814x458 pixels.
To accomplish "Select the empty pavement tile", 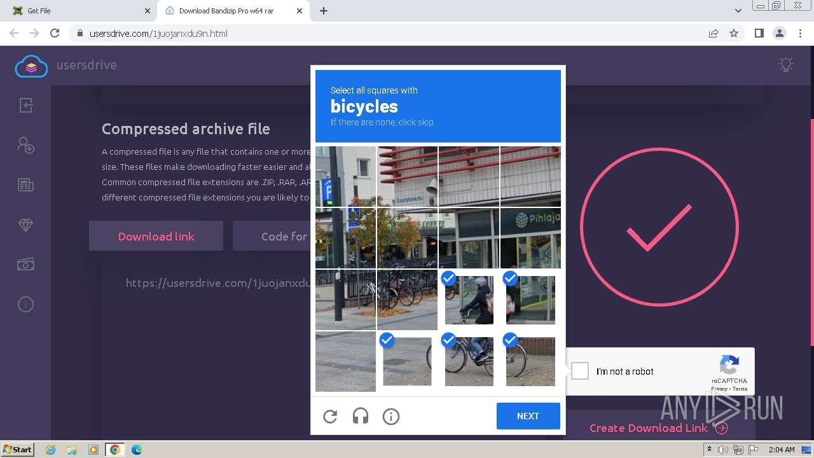I will click(x=345, y=361).
